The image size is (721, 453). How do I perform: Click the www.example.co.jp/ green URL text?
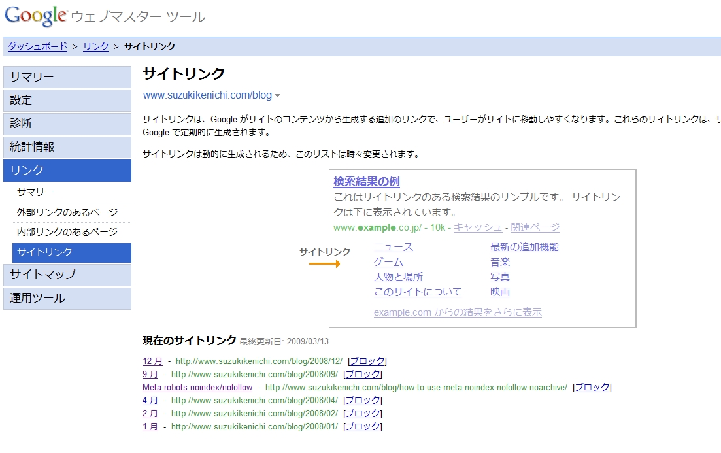378,227
